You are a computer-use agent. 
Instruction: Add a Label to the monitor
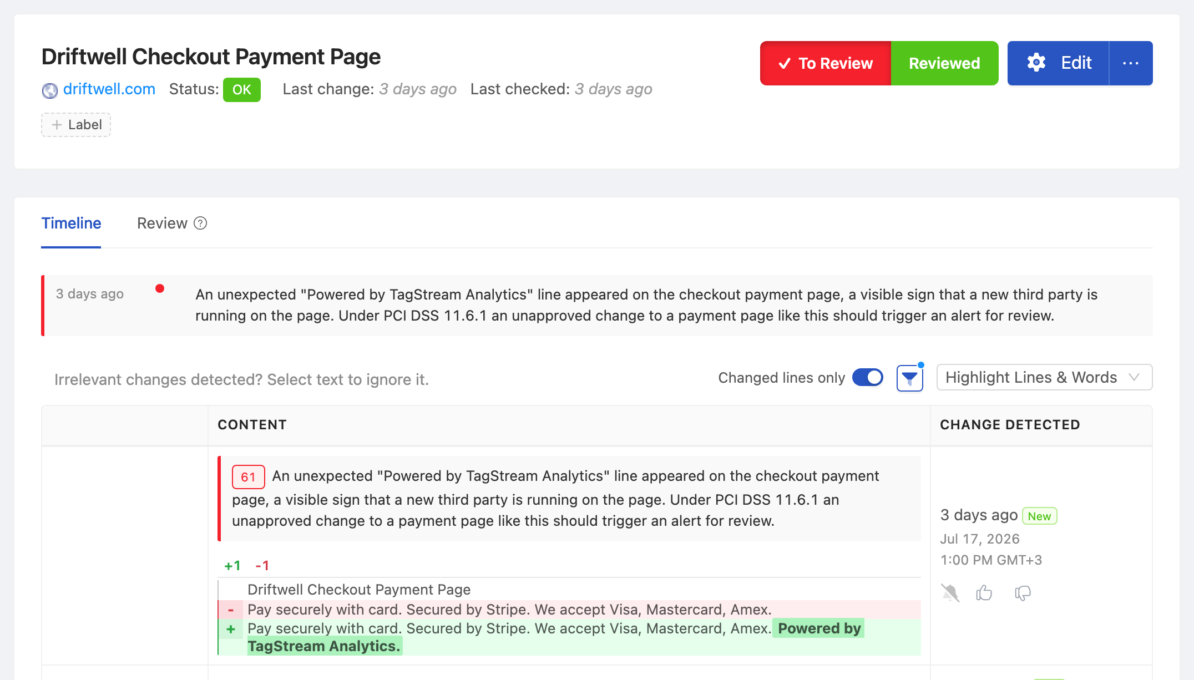point(76,125)
